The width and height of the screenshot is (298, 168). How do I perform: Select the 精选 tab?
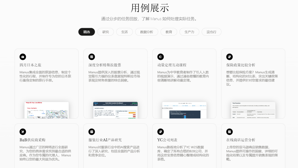click(x=86, y=32)
